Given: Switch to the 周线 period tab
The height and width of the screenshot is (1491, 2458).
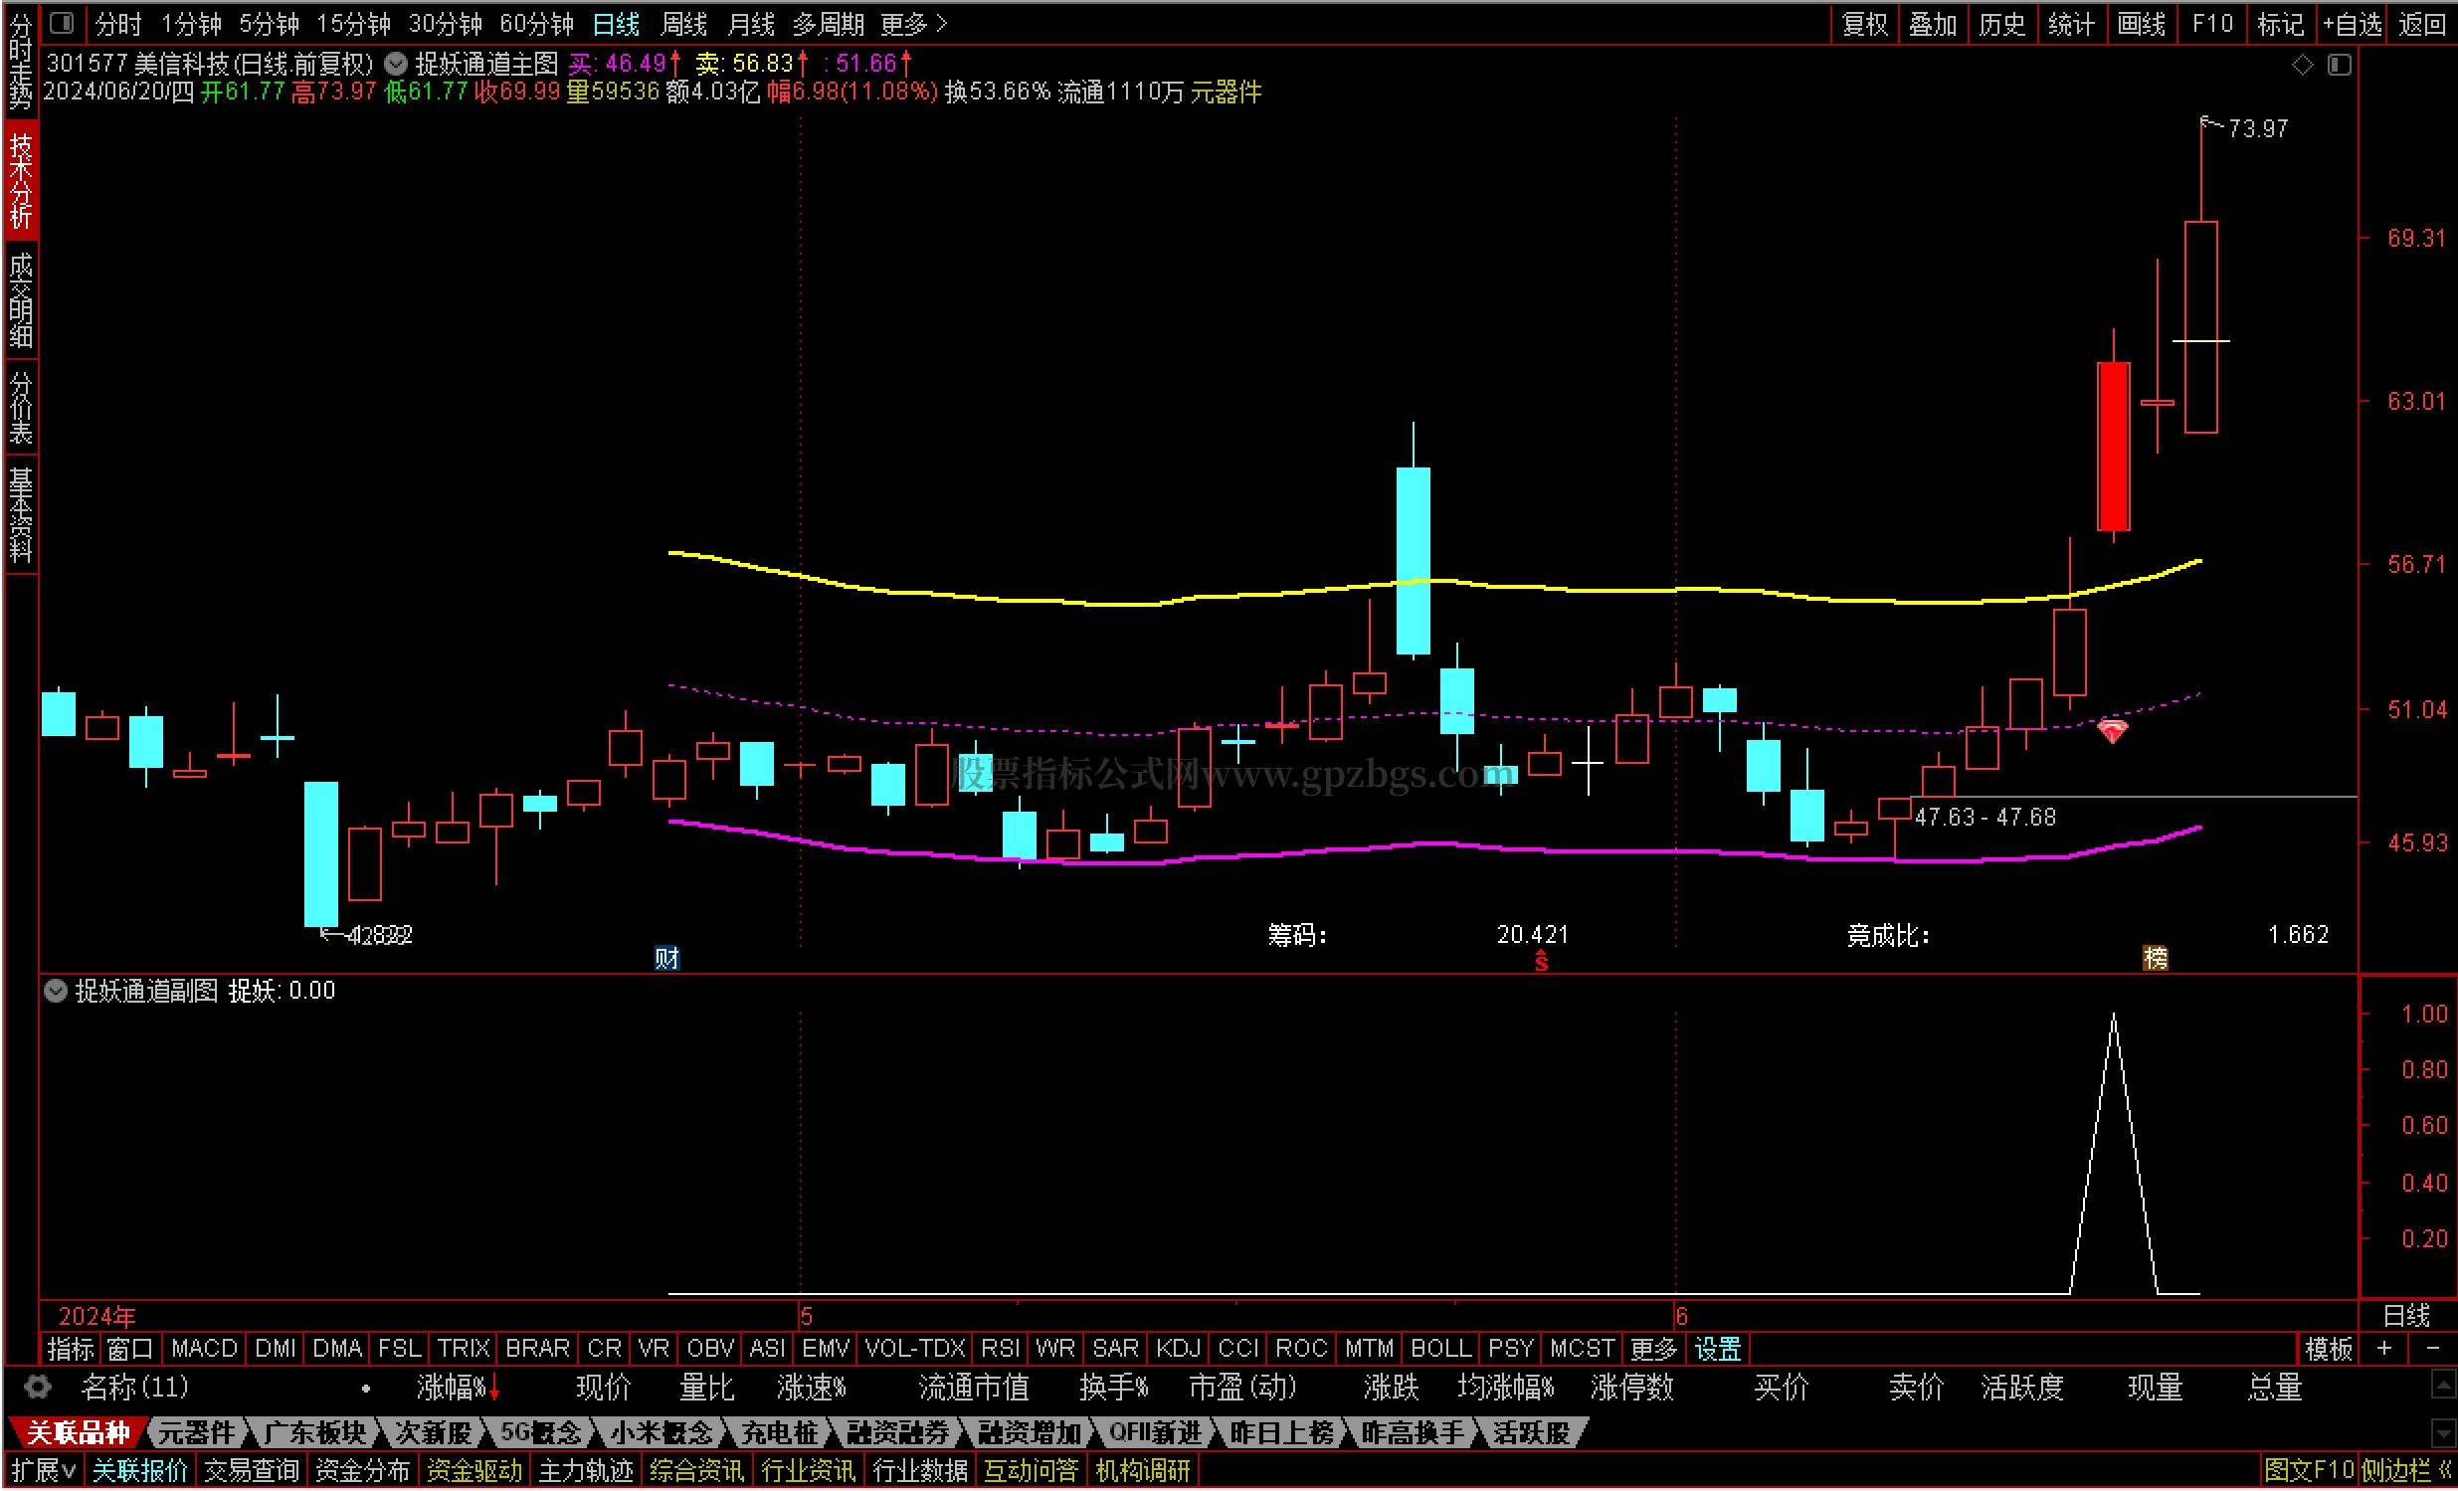Looking at the screenshot, I should click(x=683, y=23).
